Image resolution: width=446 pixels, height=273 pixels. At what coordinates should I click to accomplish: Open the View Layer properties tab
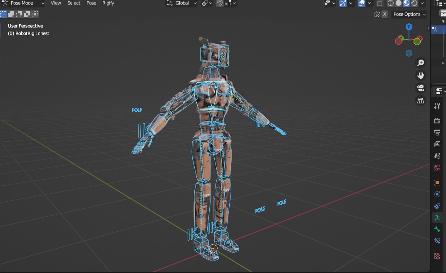pos(437,144)
